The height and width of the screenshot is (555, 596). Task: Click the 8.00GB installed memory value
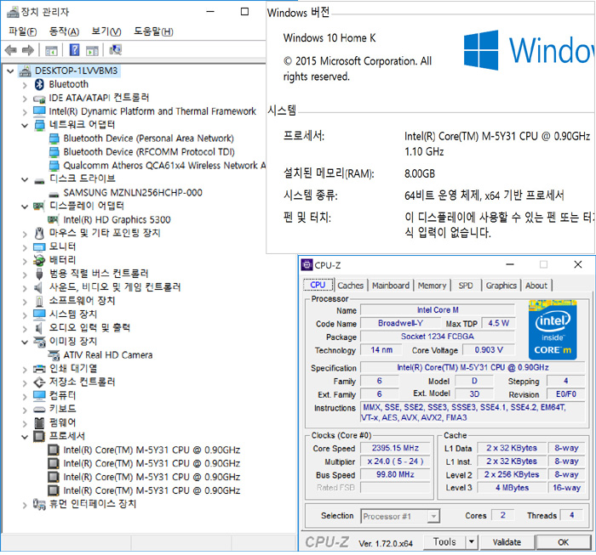[420, 173]
